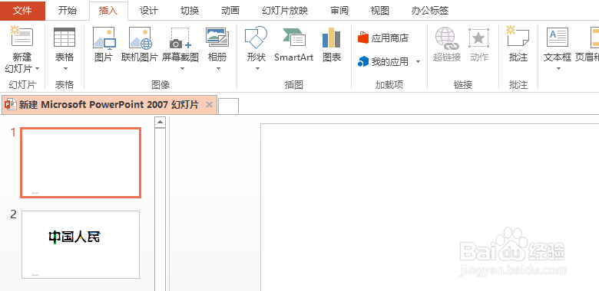
Task: Close the document tab with the X
Action: (x=209, y=104)
